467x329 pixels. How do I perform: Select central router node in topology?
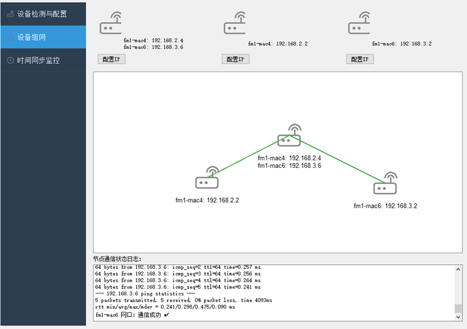pos(289,135)
